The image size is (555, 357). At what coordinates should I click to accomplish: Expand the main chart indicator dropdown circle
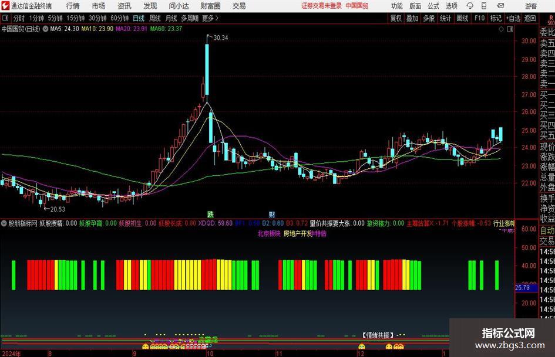pyautogui.click(x=46, y=29)
